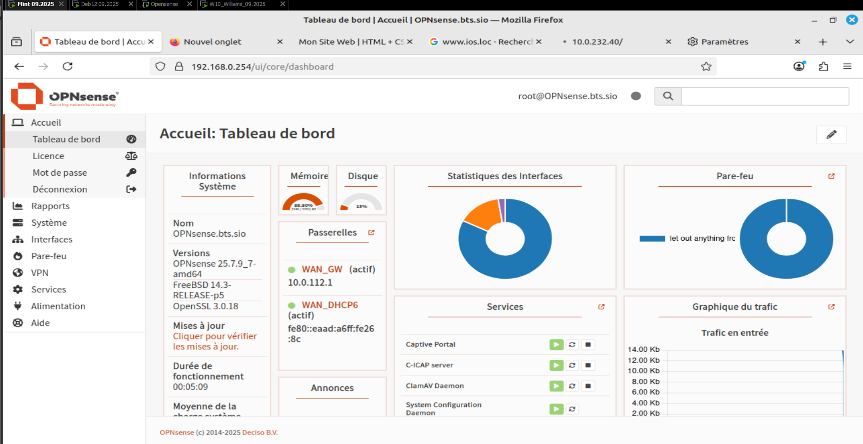863x444 pixels.
Task: Bookmark this page with the star icon
Action: pos(706,67)
